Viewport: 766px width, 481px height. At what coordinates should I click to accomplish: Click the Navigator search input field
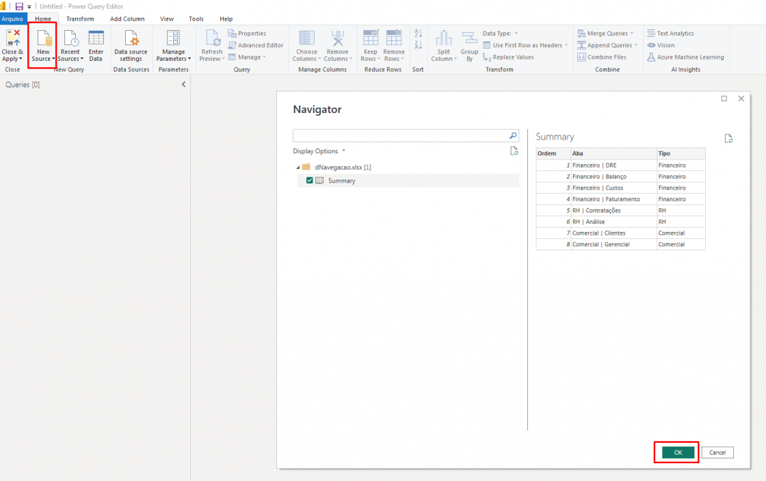pyautogui.click(x=400, y=135)
